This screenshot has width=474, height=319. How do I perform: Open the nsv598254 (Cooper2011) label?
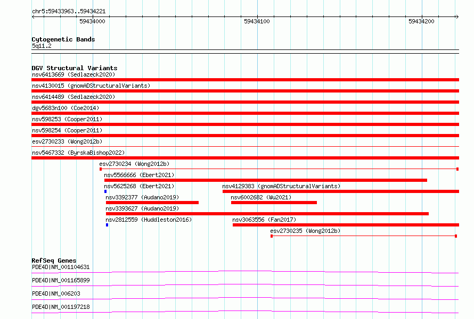point(67,130)
